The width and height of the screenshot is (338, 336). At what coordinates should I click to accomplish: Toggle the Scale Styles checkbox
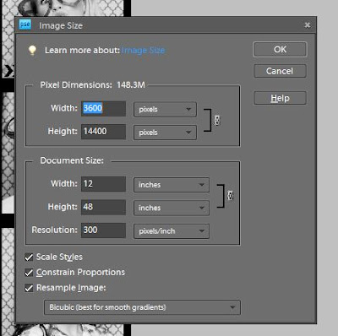[29, 257]
